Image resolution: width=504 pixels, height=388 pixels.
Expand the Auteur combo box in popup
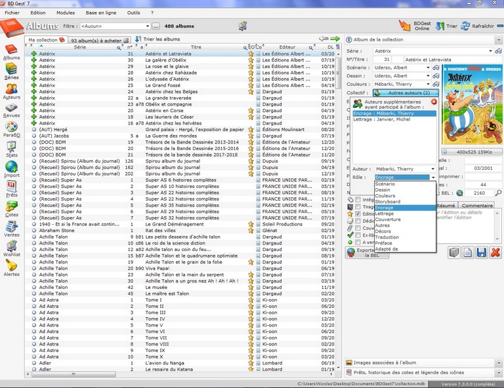(432, 169)
